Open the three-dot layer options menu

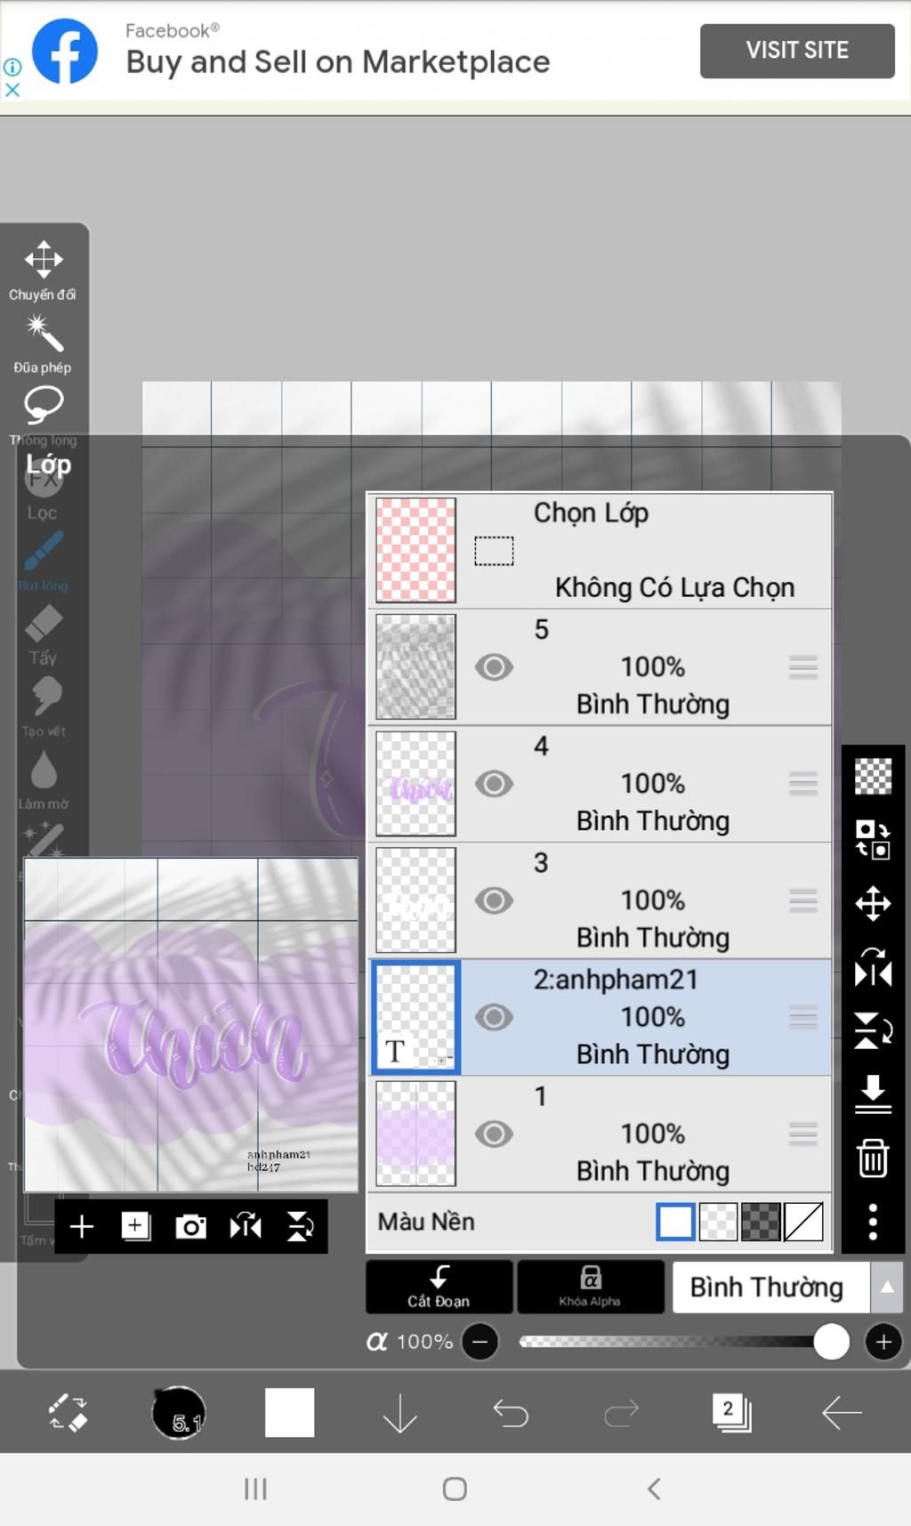[x=873, y=1222]
